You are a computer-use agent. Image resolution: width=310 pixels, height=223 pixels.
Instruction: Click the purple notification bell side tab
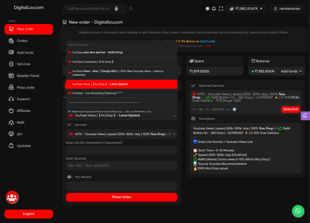pos(305,116)
